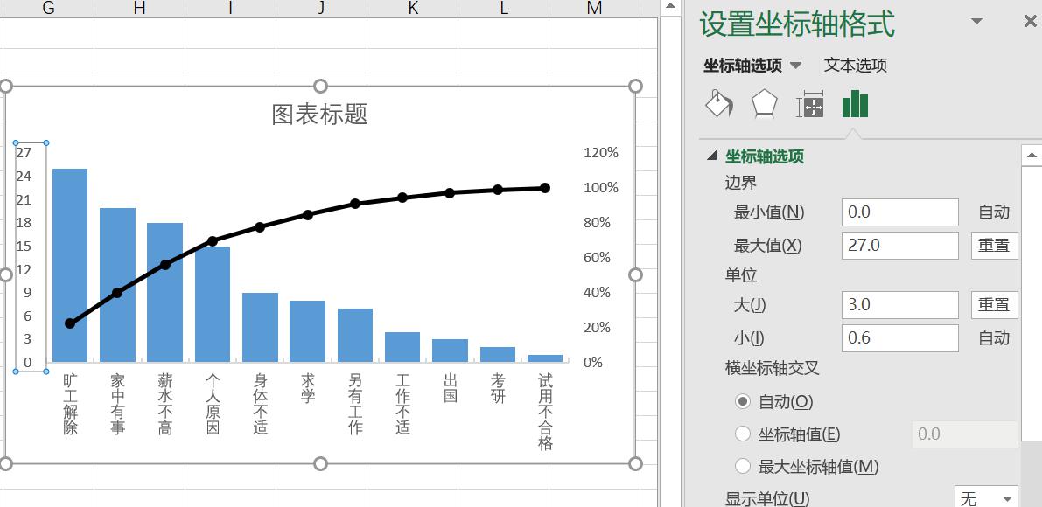The image size is (1042, 507).
Task: Switch to 文本选项 tab
Action: coord(856,65)
